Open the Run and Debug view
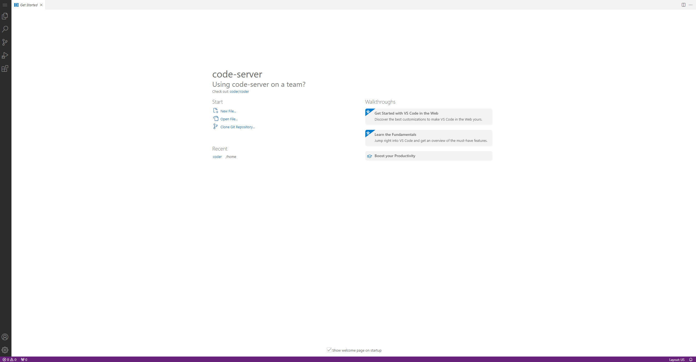This screenshot has height=362, width=696. (x=5, y=55)
